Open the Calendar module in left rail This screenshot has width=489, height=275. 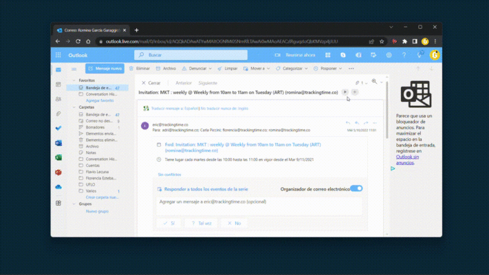tap(58, 84)
